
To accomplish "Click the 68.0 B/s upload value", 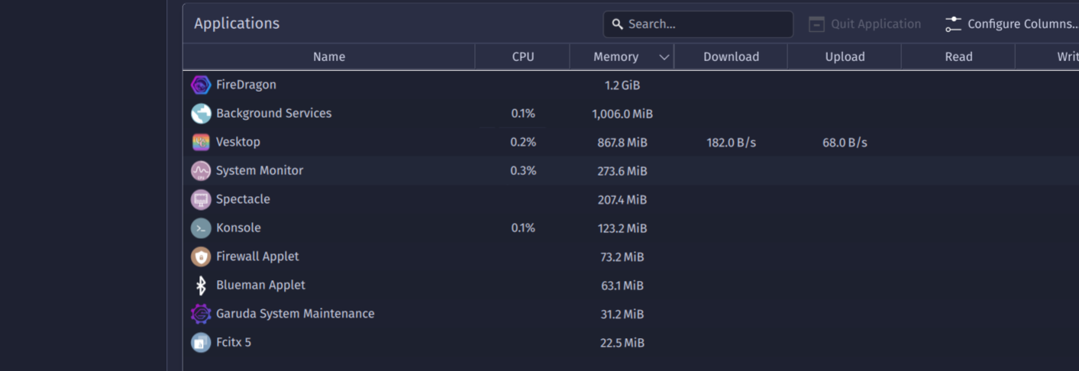I will (845, 143).
